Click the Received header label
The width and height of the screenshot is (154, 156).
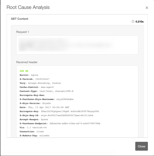coord(27,62)
